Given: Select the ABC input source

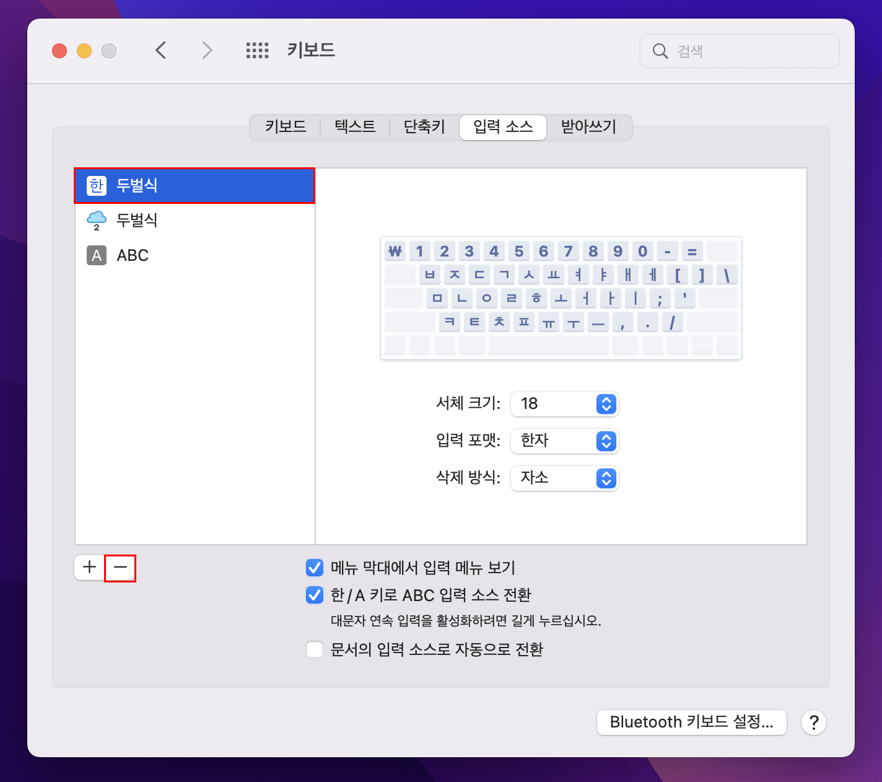Looking at the screenshot, I should (194, 255).
